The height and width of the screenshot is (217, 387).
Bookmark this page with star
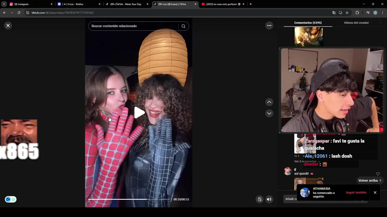[347, 13]
